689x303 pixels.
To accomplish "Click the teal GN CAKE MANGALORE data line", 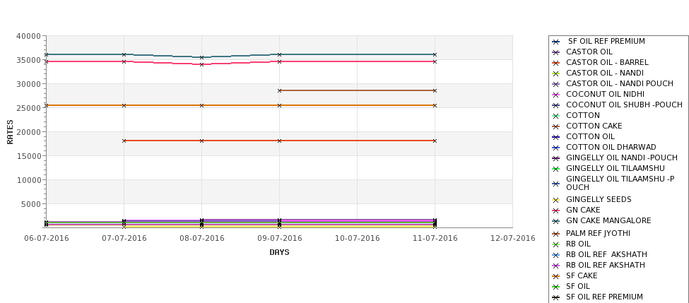I will [x=357, y=54].
